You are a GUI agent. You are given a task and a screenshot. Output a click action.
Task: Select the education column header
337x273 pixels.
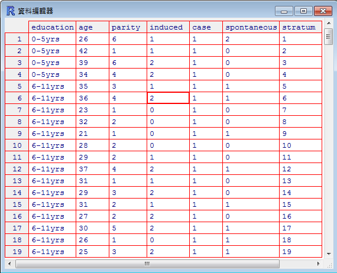pos(52,27)
